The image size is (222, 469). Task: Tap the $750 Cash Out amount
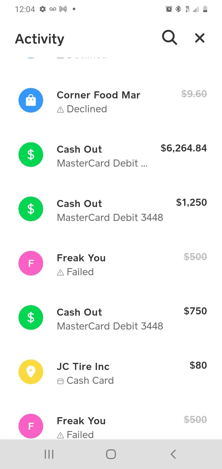(x=195, y=311)
